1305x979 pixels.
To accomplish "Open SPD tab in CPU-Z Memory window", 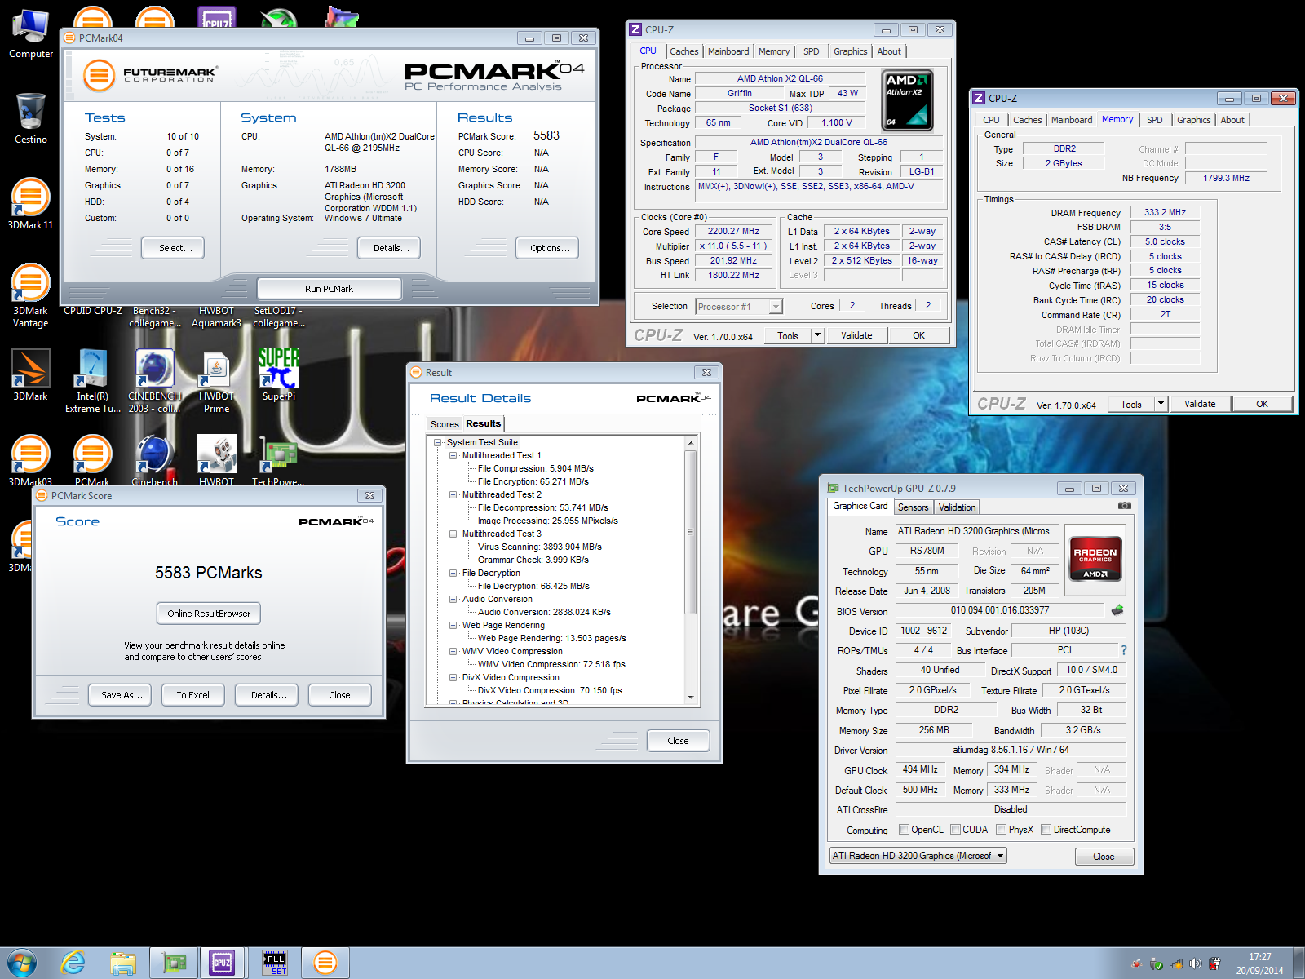I will (x=1154, y=120).
